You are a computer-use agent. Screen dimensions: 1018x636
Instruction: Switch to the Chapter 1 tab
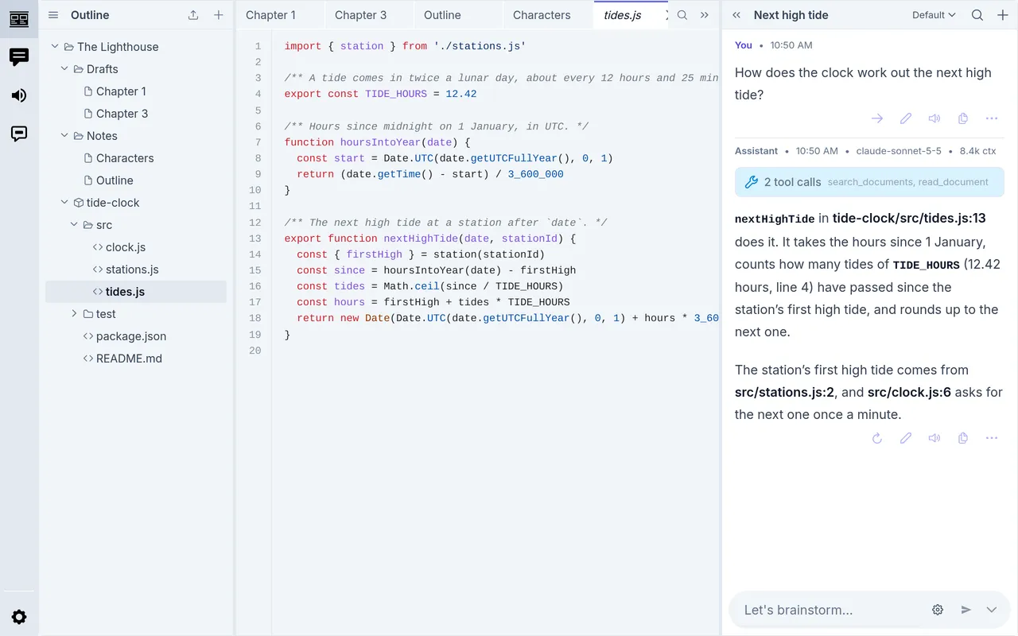click(x=270, y=15)
